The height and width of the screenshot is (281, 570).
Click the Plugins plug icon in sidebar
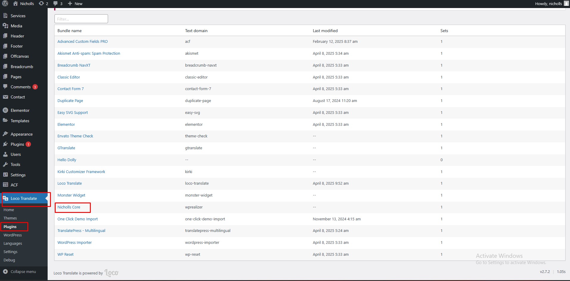5,144
